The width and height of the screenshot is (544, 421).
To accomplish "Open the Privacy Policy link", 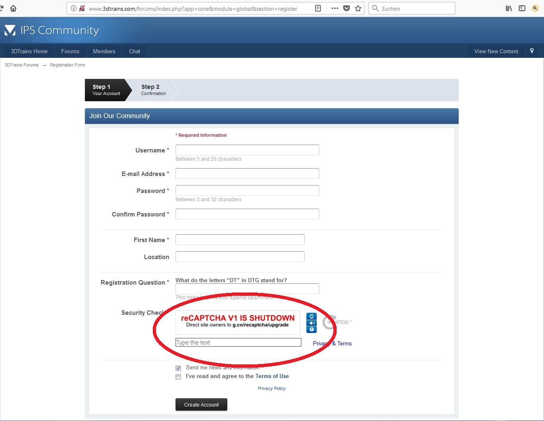I will pos(272,388).
